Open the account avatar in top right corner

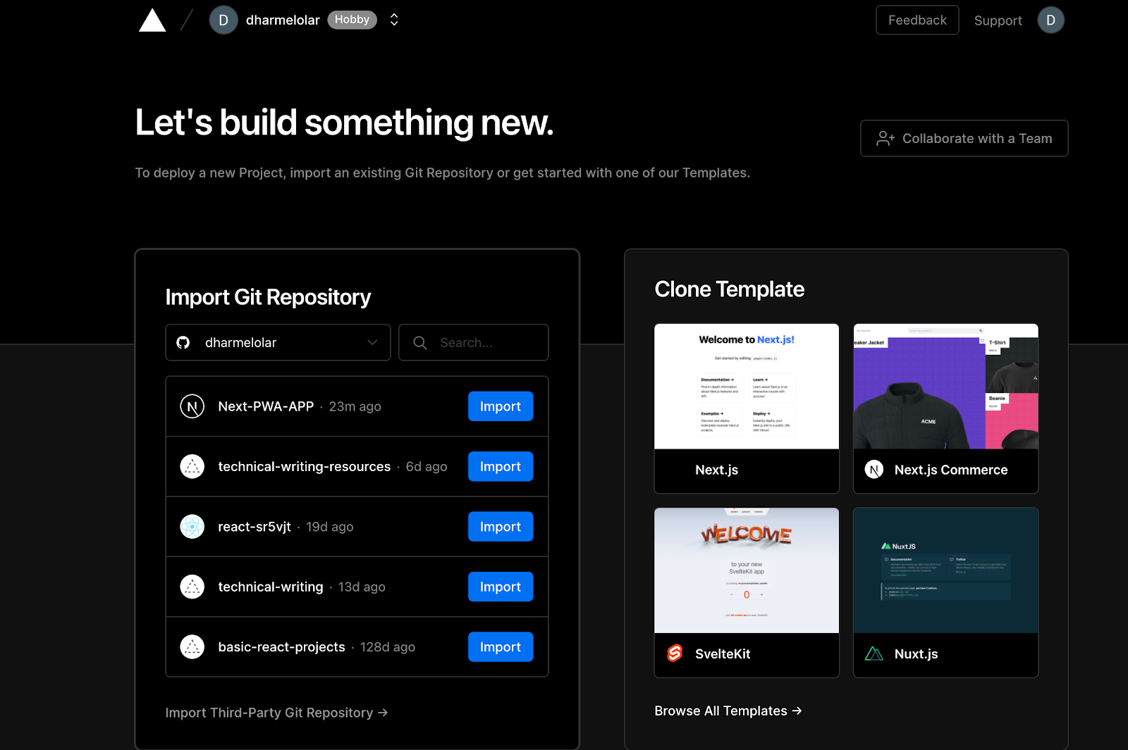(x=1050, y=20)
